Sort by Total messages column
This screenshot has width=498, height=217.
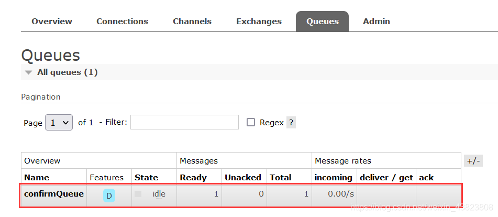coord(281,177)
